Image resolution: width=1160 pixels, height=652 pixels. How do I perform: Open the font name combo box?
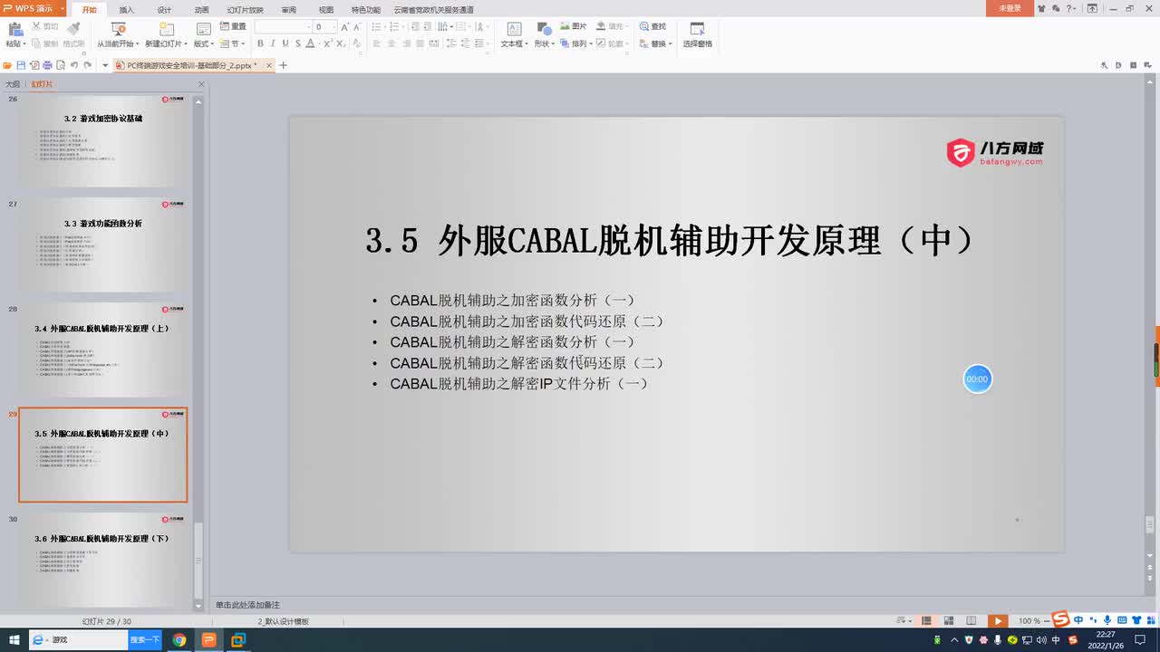click(x=283, y=27)
